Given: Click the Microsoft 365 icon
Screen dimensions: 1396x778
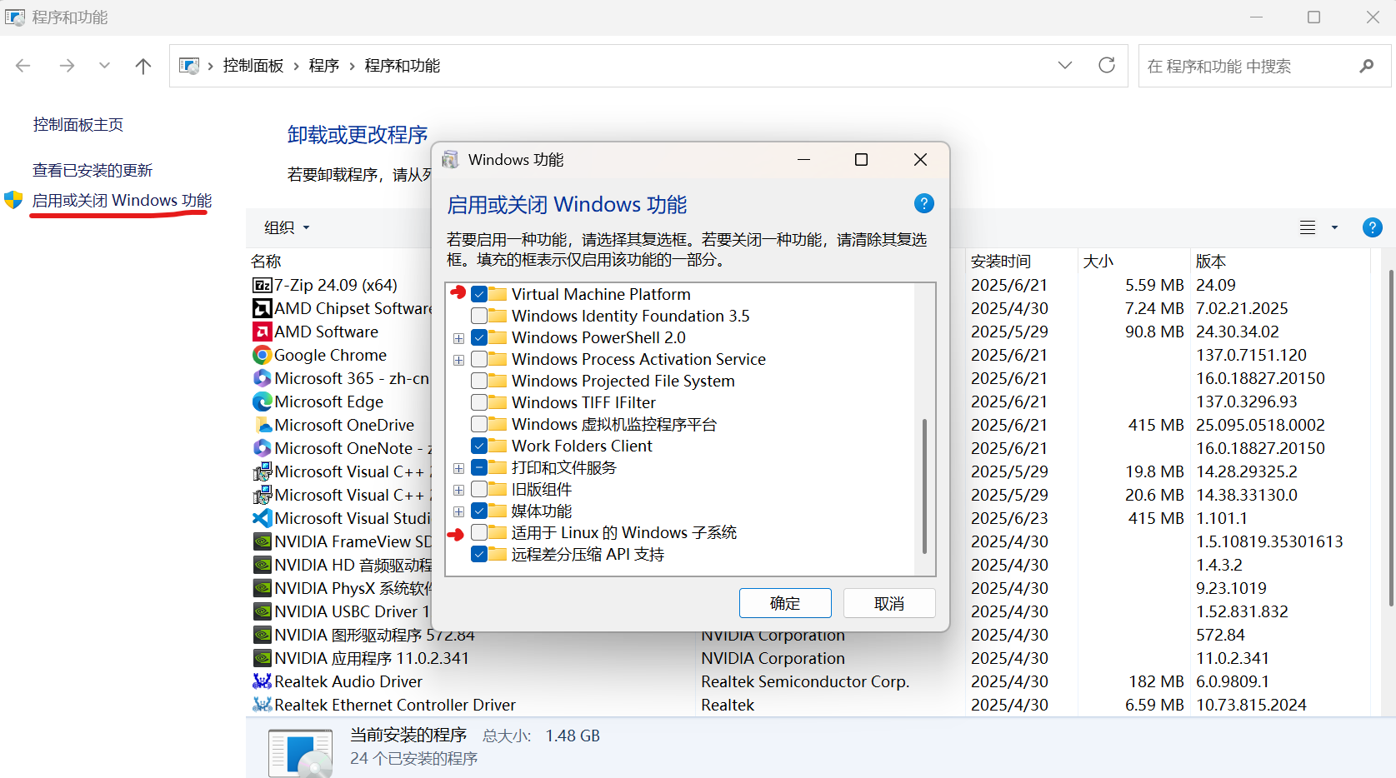Looking at the screenshot, I should 263,378.
